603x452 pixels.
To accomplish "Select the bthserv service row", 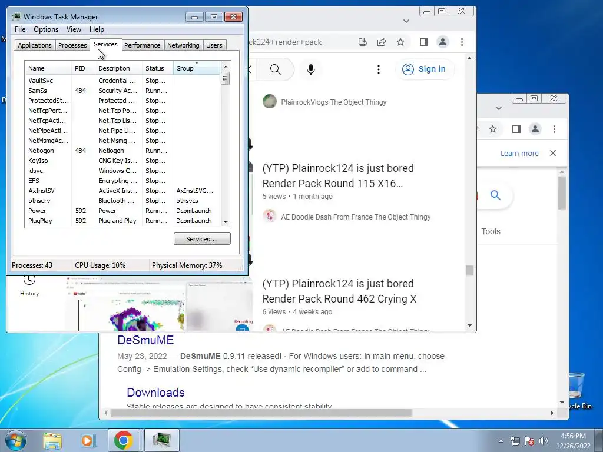I will click(x=122, y=201).
